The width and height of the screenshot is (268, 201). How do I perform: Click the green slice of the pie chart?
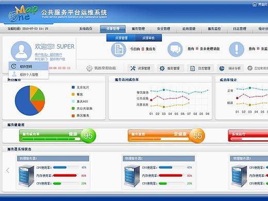[x=39, y=95]
